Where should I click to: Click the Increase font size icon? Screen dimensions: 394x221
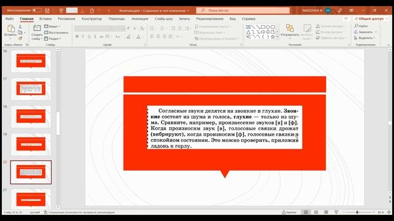click(129, 28)
